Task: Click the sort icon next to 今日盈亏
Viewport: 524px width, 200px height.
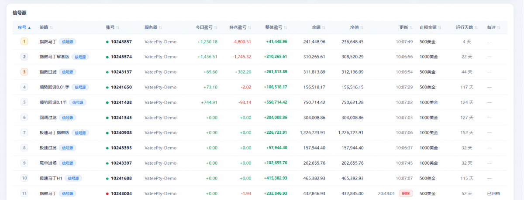Action: click(x=216, y=27)
